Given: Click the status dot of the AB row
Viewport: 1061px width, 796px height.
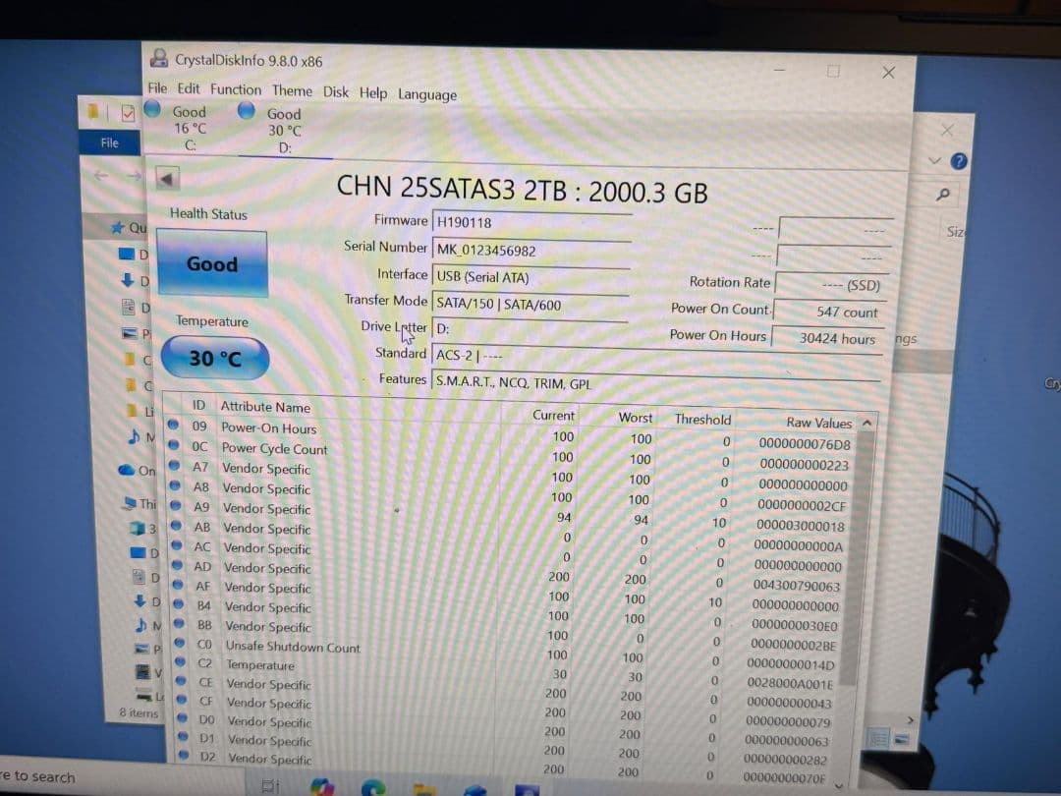Looking at the screenshot, I should tap(177, 525).
